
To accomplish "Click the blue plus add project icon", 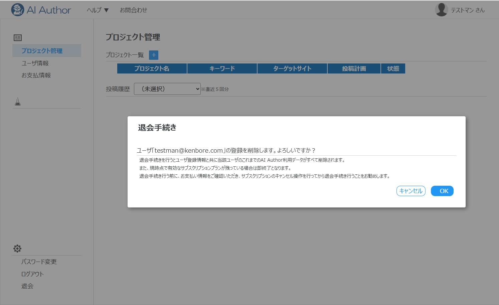I will [x=154, y=55].
